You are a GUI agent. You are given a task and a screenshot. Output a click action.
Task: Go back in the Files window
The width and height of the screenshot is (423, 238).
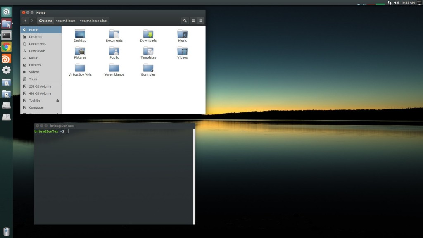pos(25,21)
